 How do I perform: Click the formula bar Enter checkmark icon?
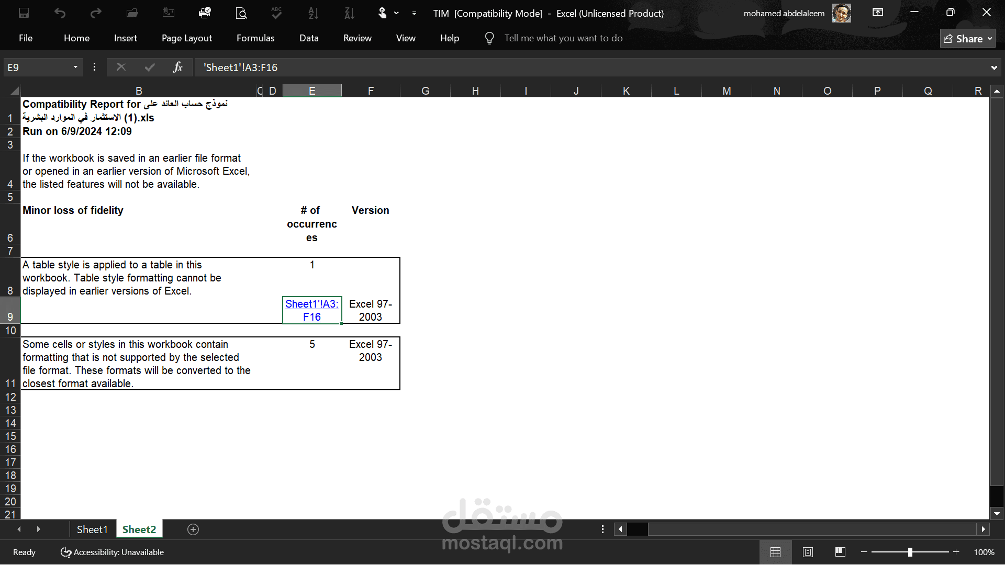point(150,67)
